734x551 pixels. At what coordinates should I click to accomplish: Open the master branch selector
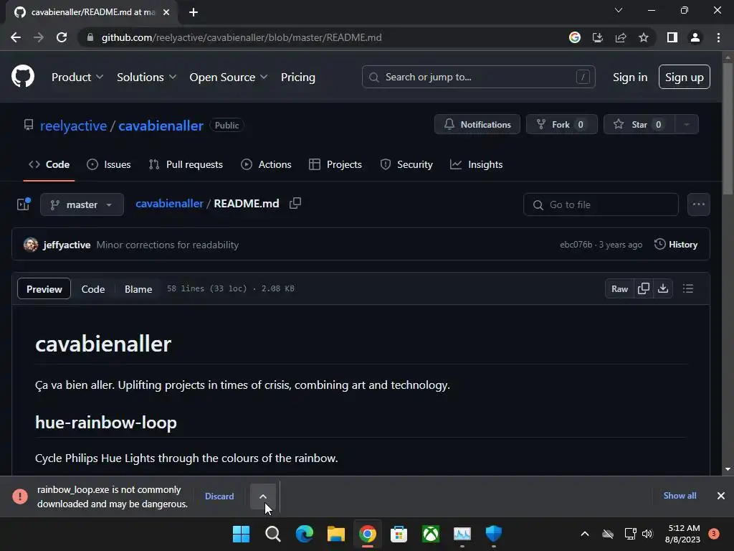click(82, 204)
